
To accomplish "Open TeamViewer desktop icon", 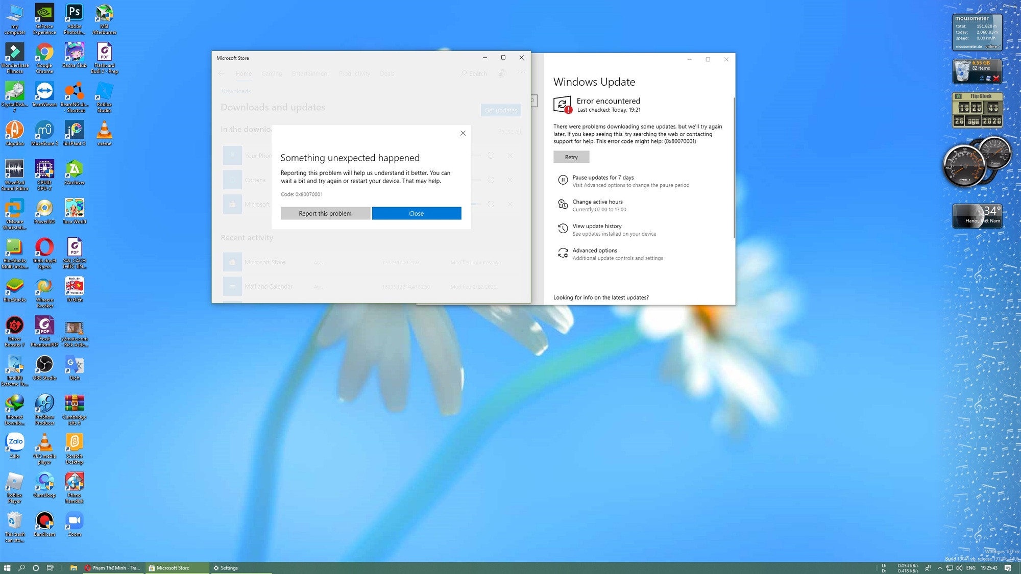I will pyautogui.click(x=44, y=94).
